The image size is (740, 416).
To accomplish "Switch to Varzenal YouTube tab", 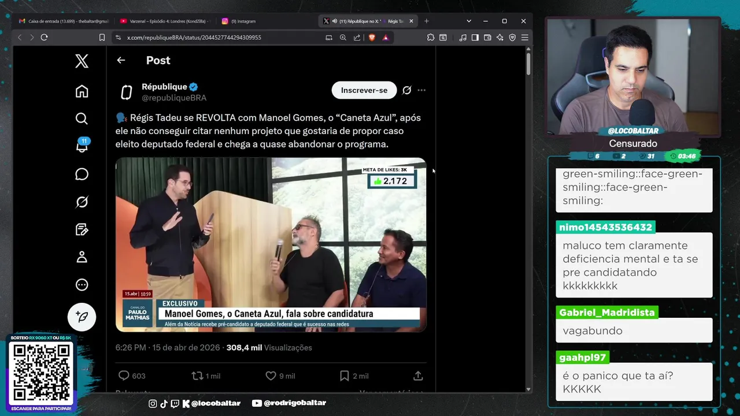I will pyautogui.click(x=165, y=21).
